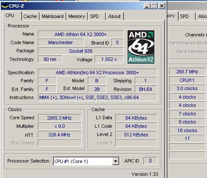Image resolution: width=207 pixels, height=178 pixels.
Task: Switch to the About tab
Action: 114,16
